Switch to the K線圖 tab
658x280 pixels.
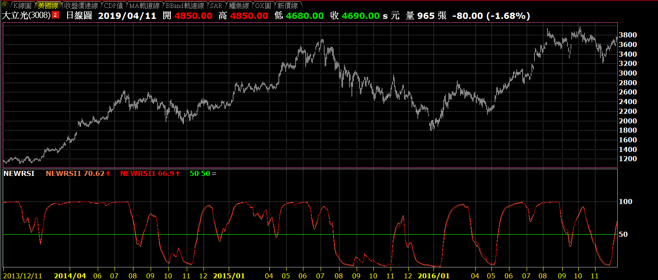click(x=22, y=5)
